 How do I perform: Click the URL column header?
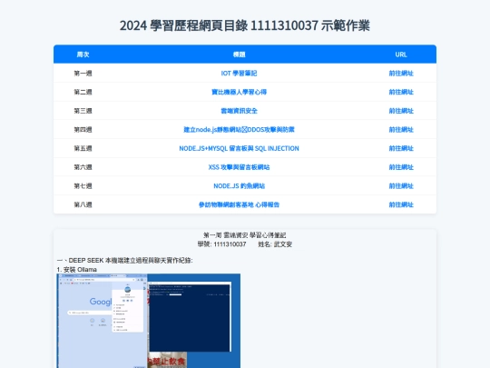[x=401, y=55]
